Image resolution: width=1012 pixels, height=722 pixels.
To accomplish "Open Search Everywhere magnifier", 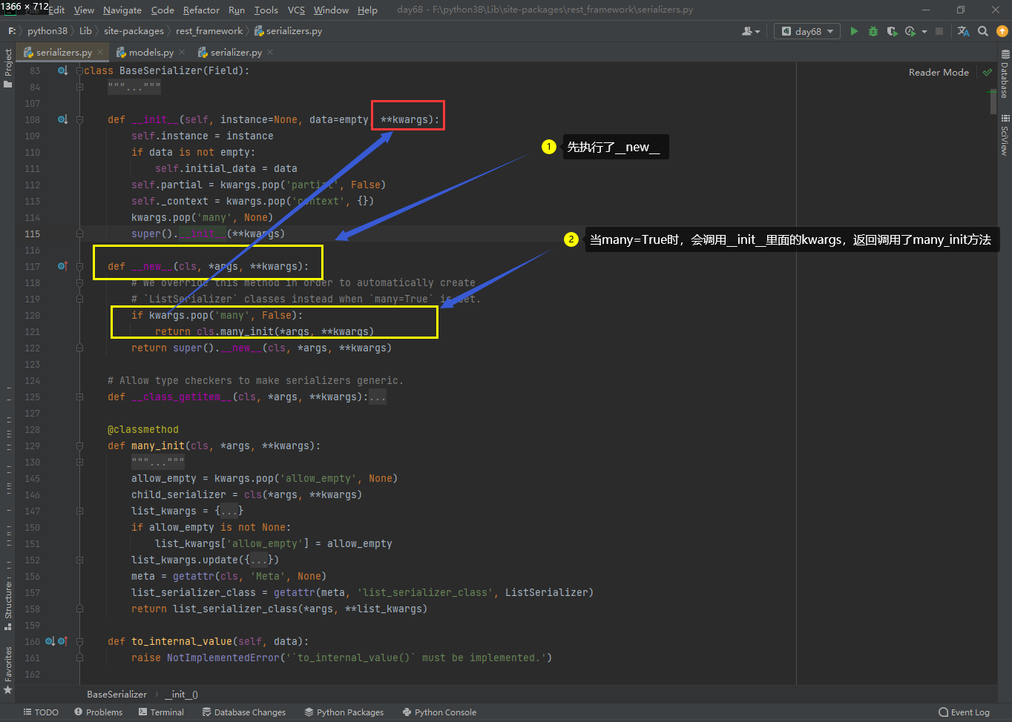I will point(983,31).
